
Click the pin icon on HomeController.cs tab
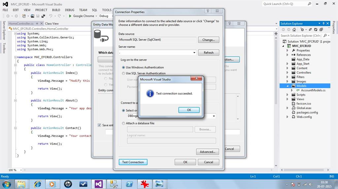click(37, 23)
